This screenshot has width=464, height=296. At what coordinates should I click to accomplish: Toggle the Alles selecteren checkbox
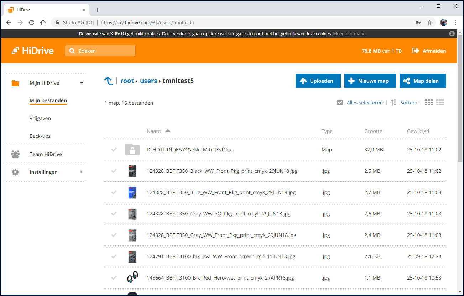point(340,103)
